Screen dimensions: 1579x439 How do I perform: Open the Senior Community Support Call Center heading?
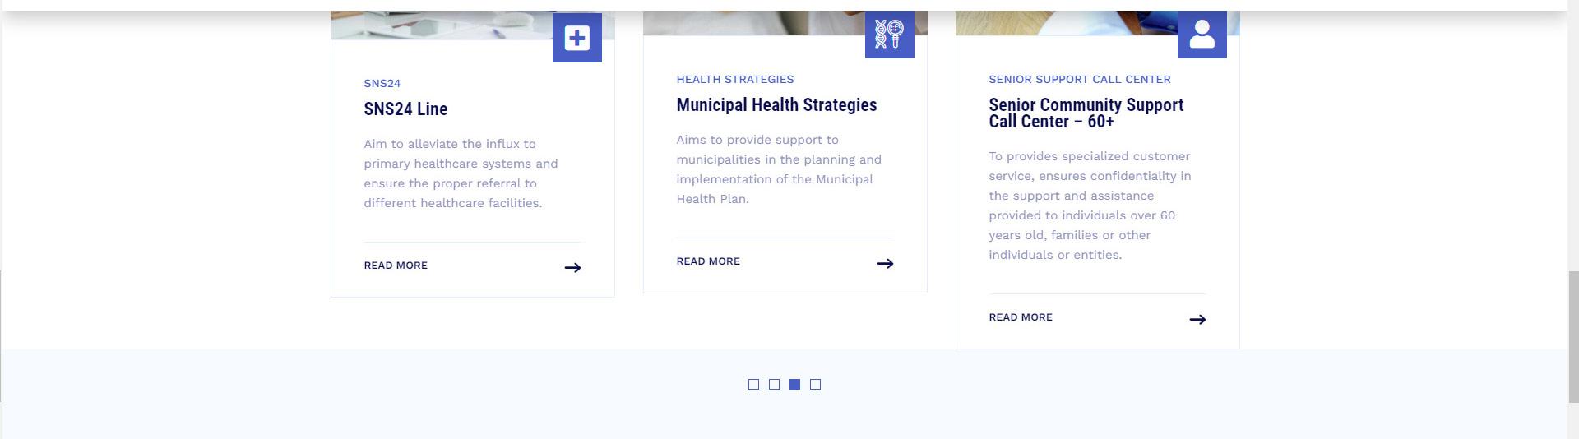[1086, 113]
